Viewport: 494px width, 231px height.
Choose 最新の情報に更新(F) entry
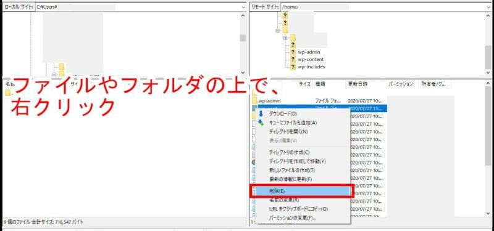pos(290,179)
